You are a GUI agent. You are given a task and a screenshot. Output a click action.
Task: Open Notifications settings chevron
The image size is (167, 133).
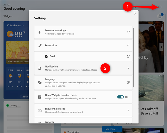point(128,68)
